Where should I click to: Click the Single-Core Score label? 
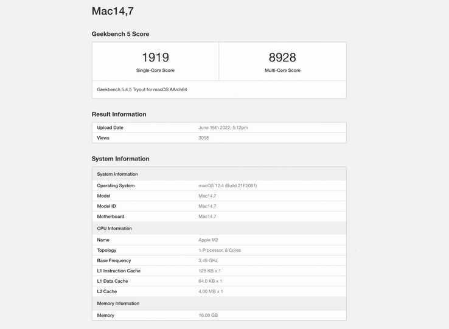[155, 70]
